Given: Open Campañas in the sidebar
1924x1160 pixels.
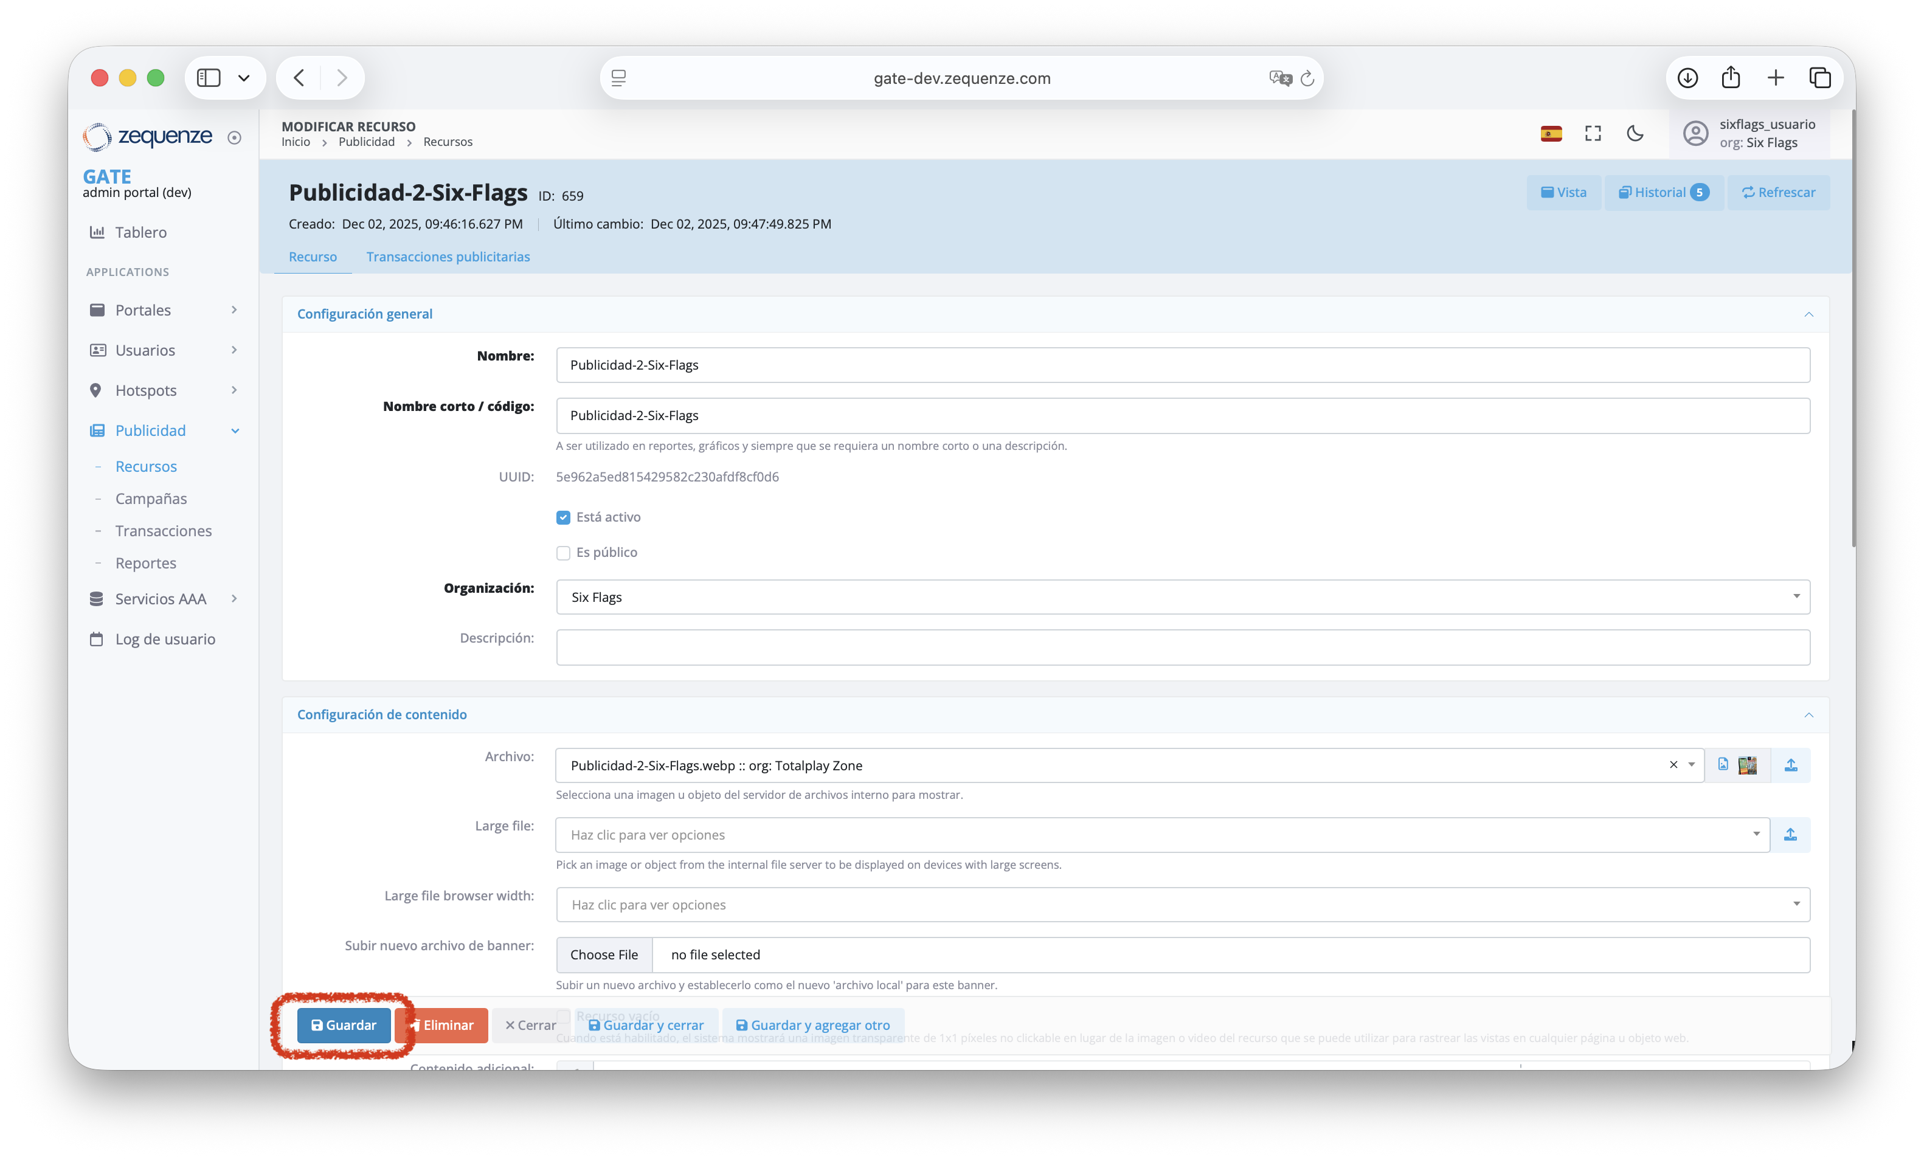Looking at the screenshot, I should coord(151,498).
